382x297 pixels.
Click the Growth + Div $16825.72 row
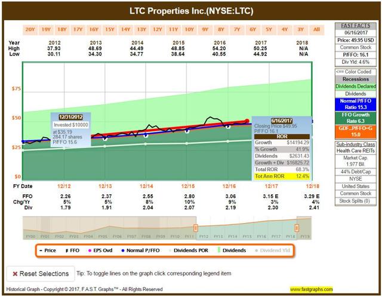[282, 163]
